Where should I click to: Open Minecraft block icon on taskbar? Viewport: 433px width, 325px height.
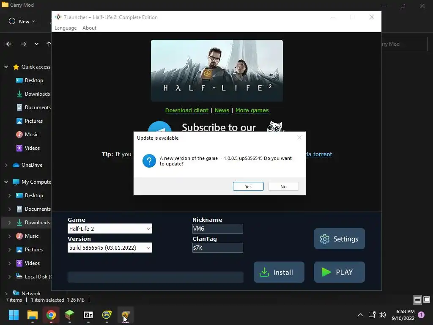click(x=70, y=315)
